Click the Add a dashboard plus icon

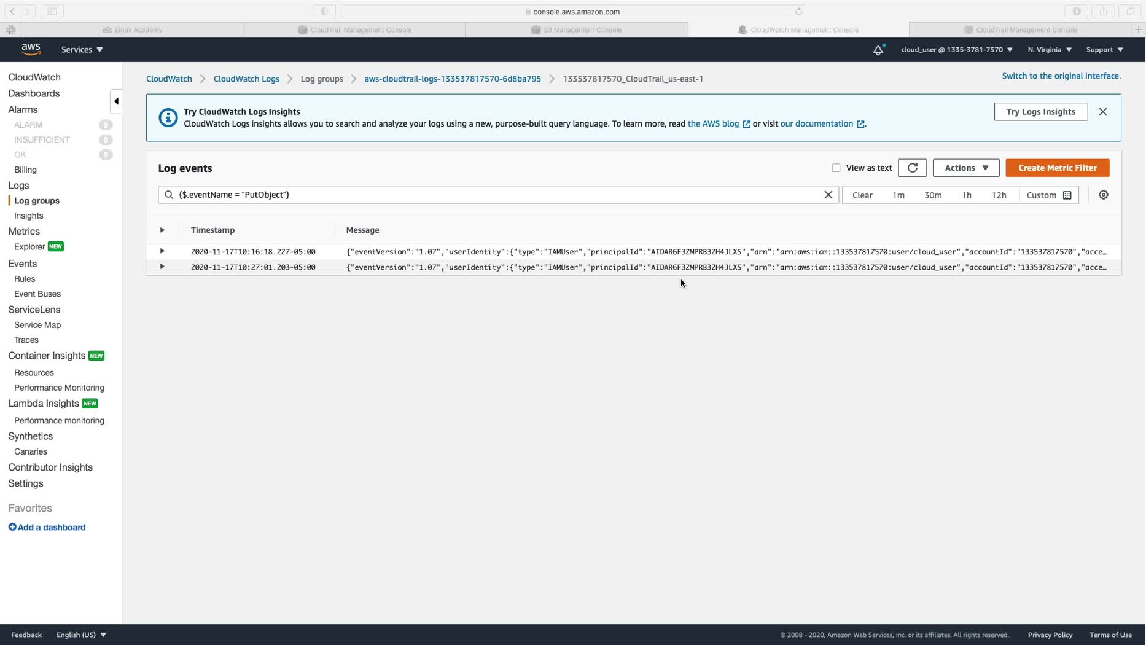point(12,527)
